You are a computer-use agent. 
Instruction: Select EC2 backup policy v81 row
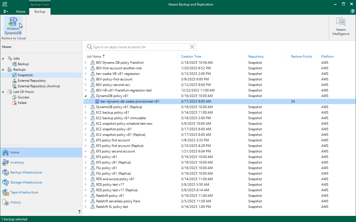(219, 113)
